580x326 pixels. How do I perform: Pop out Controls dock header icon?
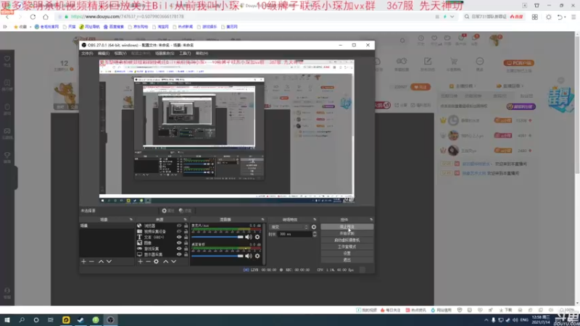(x=371, y=220)
